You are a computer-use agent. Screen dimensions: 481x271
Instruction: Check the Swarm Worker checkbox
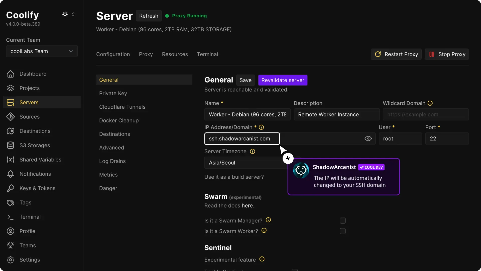[x=342, y=231]
